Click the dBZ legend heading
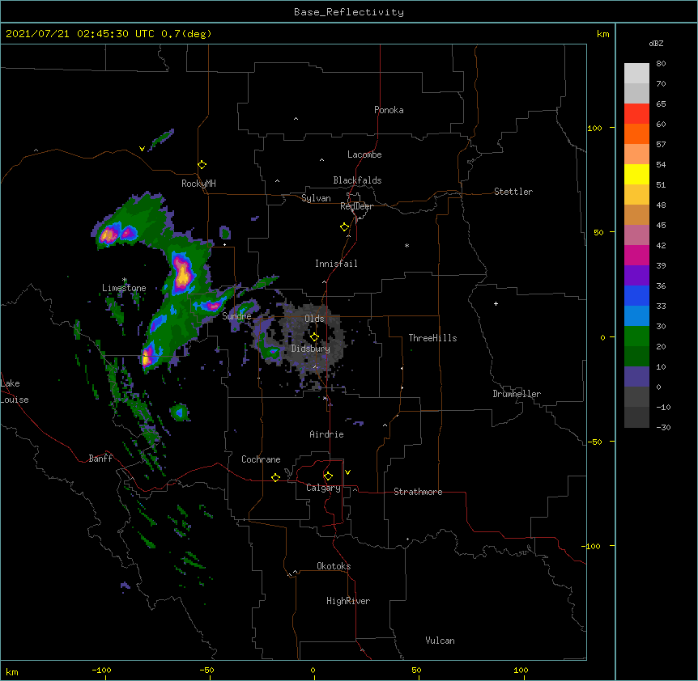 656,43
